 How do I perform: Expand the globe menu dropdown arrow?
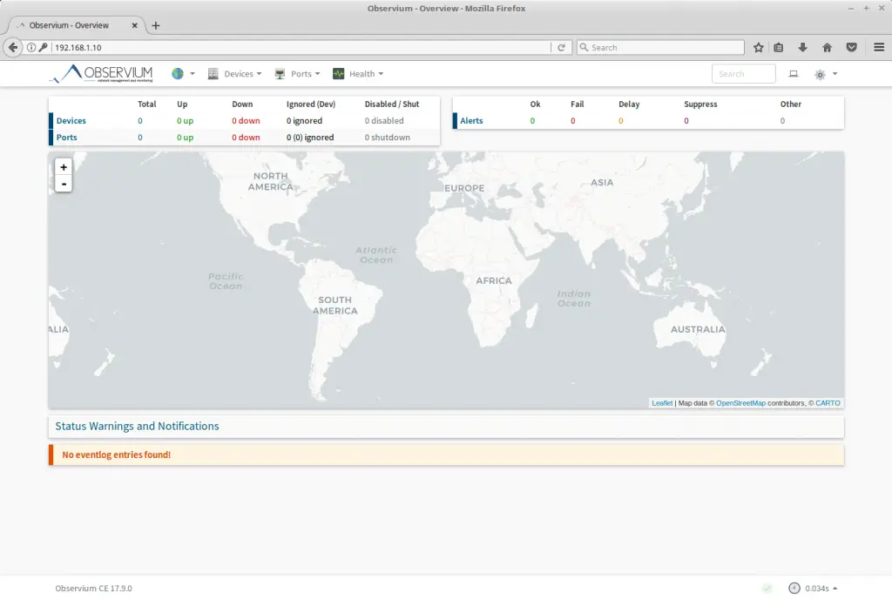(x=193, y=74)
